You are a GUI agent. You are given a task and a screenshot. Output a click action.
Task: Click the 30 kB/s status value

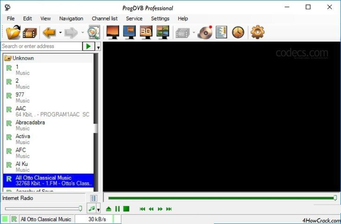pos(97,219)
